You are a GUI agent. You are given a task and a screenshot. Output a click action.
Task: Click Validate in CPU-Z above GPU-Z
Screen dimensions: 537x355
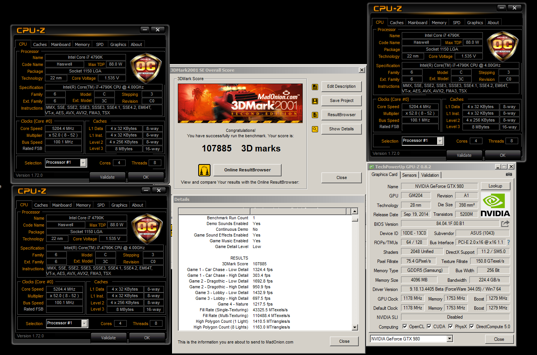point(464,155)
